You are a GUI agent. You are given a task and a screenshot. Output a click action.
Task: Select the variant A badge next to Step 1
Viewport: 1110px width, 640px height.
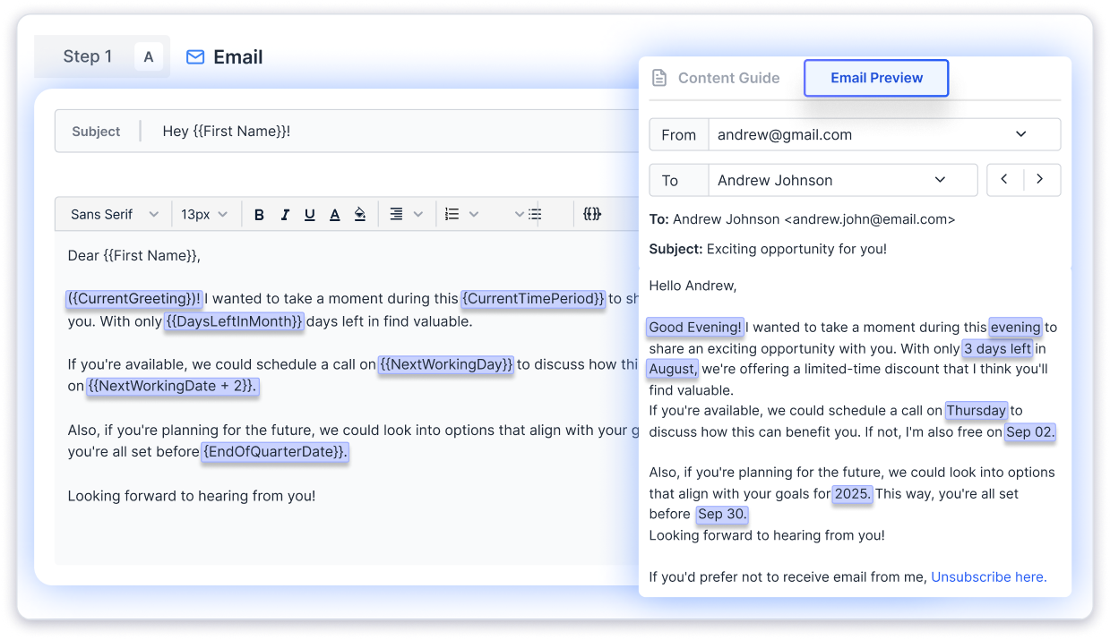point(149,57)
